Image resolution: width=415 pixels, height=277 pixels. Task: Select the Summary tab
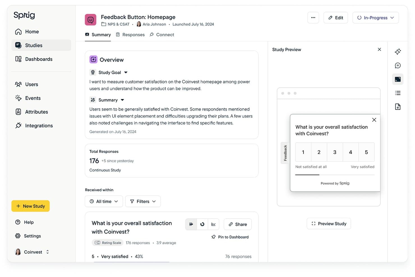(98, 35)
